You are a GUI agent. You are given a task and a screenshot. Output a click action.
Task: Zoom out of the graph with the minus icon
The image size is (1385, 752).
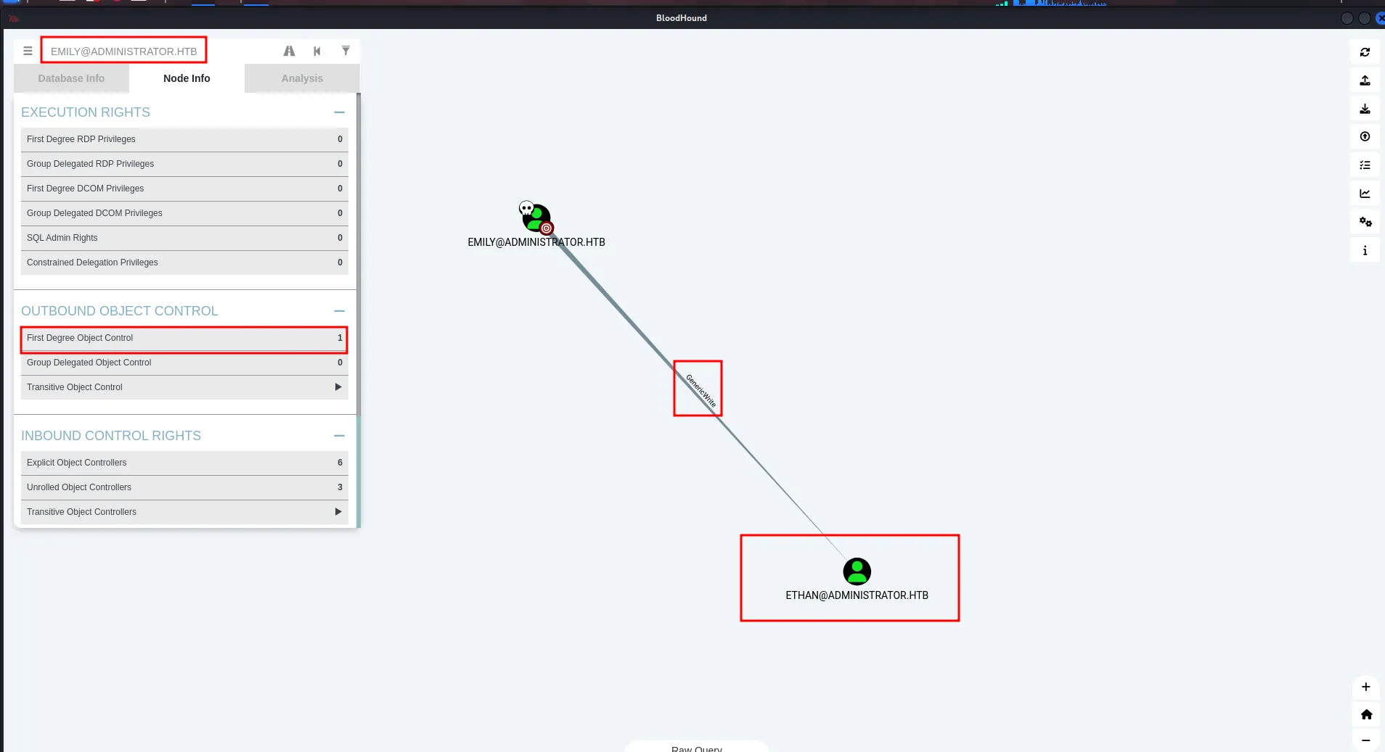(x=1365, y=740)
